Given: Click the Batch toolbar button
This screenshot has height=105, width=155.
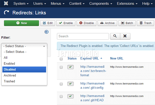Looking at the screenshot, I should click(x=127, y=23).
